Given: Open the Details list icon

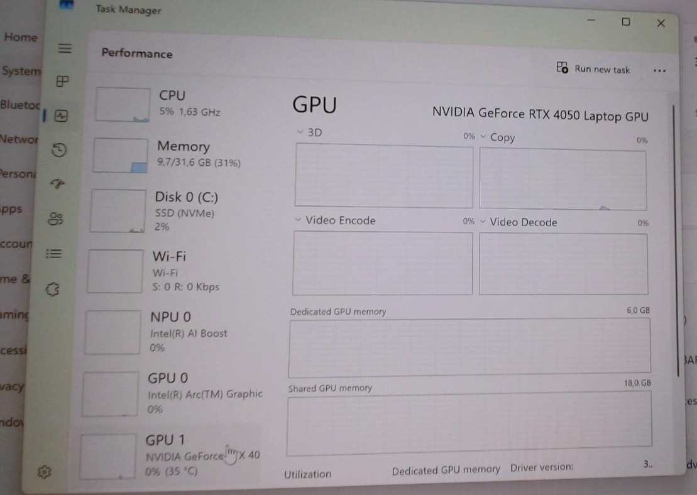Looking at the screenshot, I should coord(54,253).
